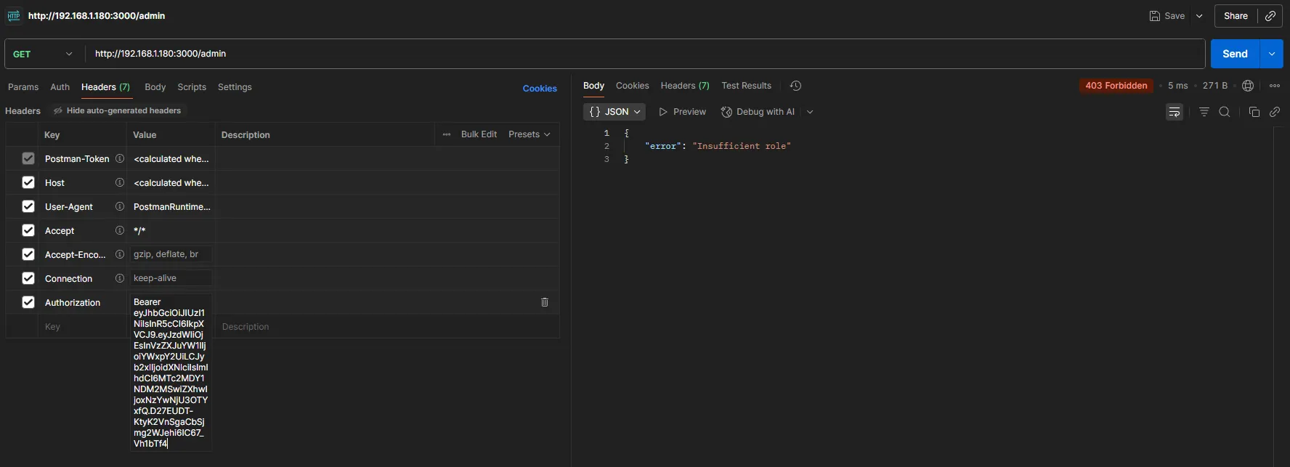Image resolution: width=1290 pixels, height=467 pixels.
Task: Toggle word wrap in response body
Action: coord(1175,112)
